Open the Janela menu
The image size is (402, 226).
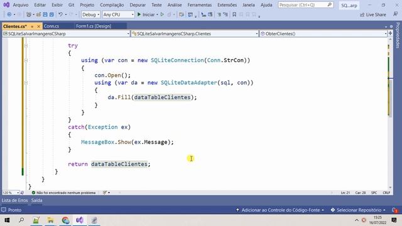[249, 5]
